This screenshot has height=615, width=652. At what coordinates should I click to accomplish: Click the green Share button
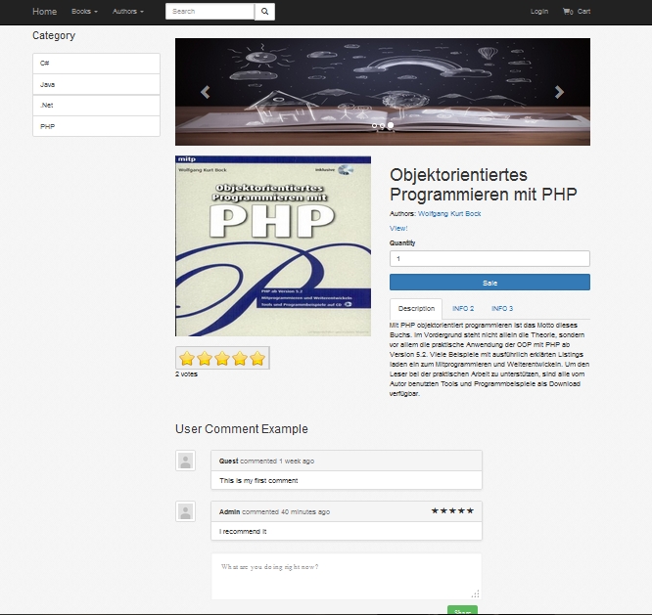point(462,610)
